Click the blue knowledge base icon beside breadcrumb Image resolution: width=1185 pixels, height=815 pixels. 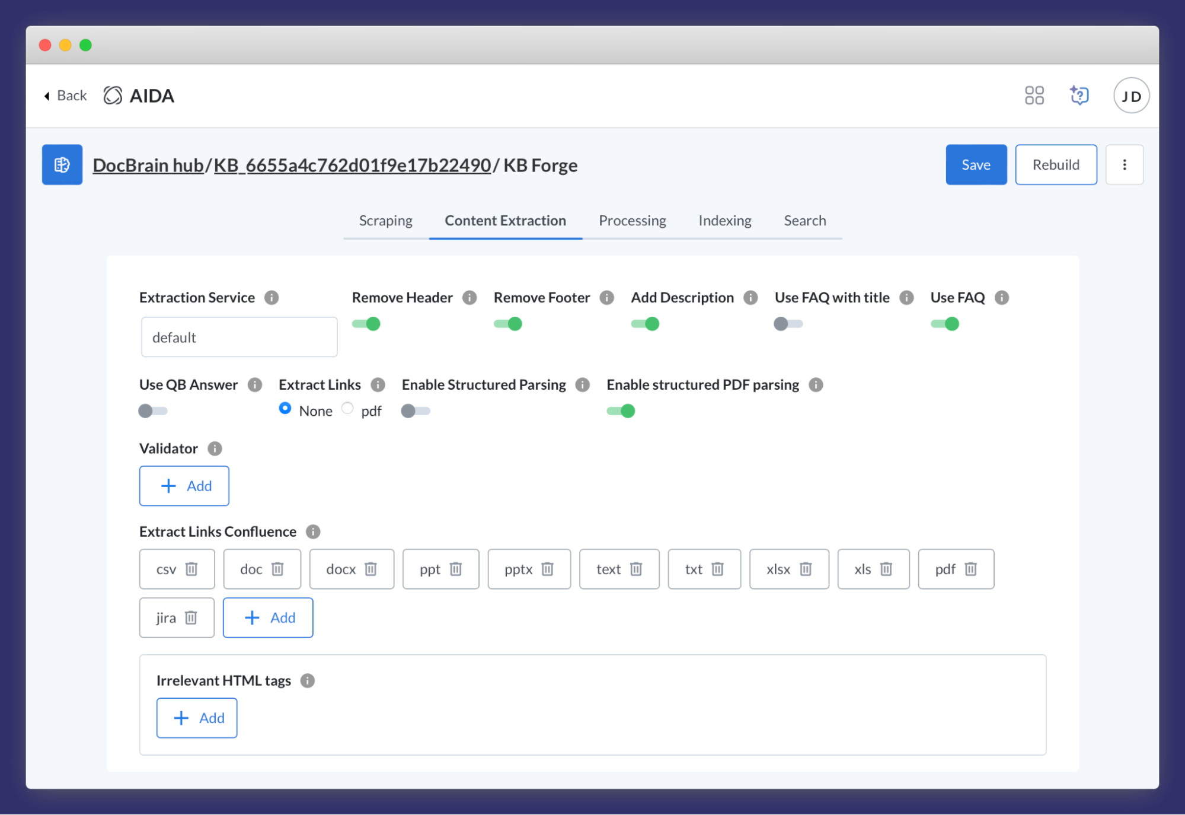coord(62,164)
